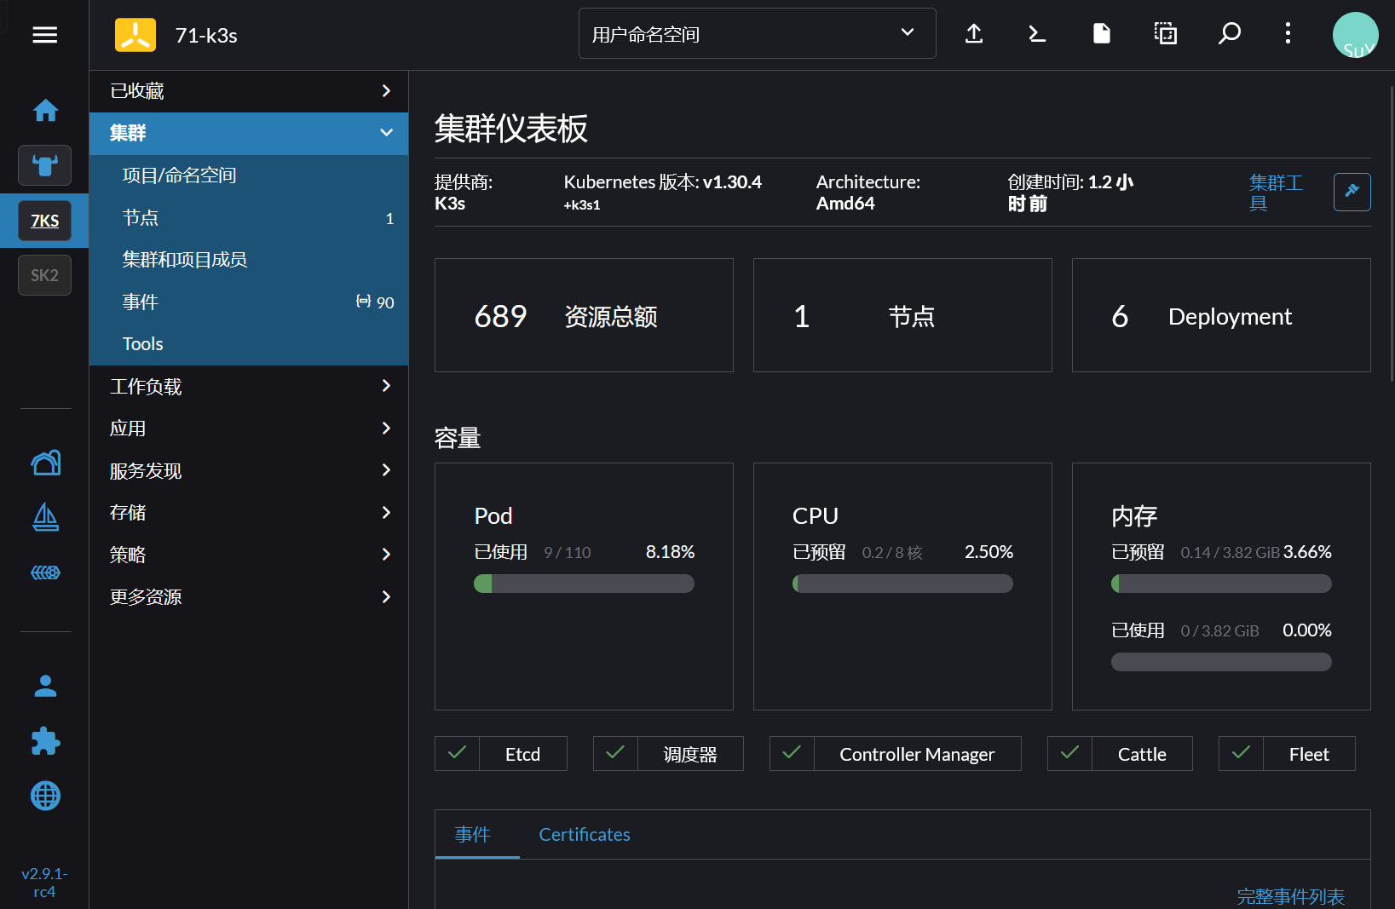Open the resource search magnifier icon

[1229, 34]
